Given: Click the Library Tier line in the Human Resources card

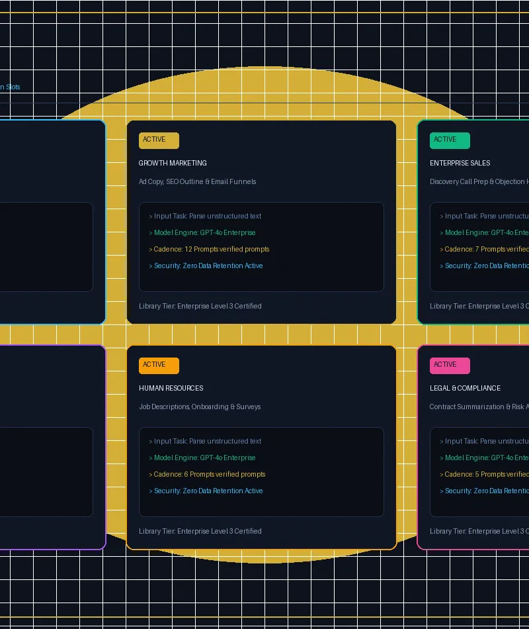Looking at the screenshot, I should 200,531.
